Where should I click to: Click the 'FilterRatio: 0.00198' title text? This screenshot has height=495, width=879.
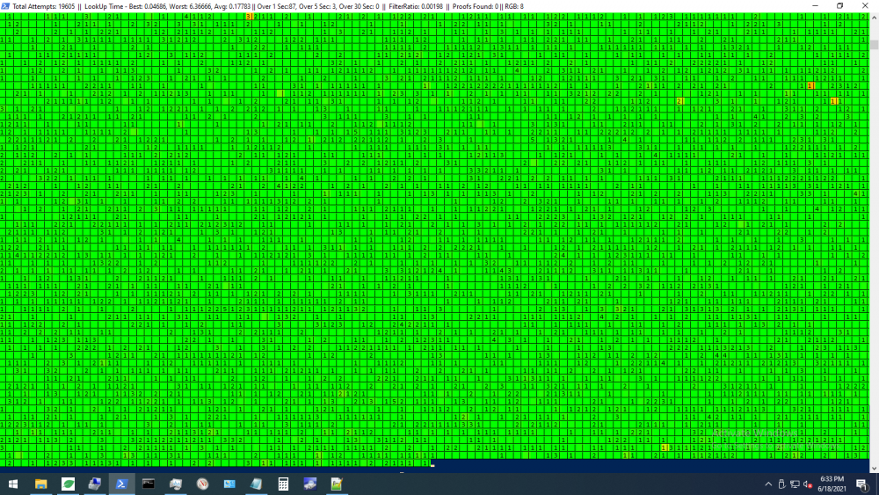click(x=416, y=7)
